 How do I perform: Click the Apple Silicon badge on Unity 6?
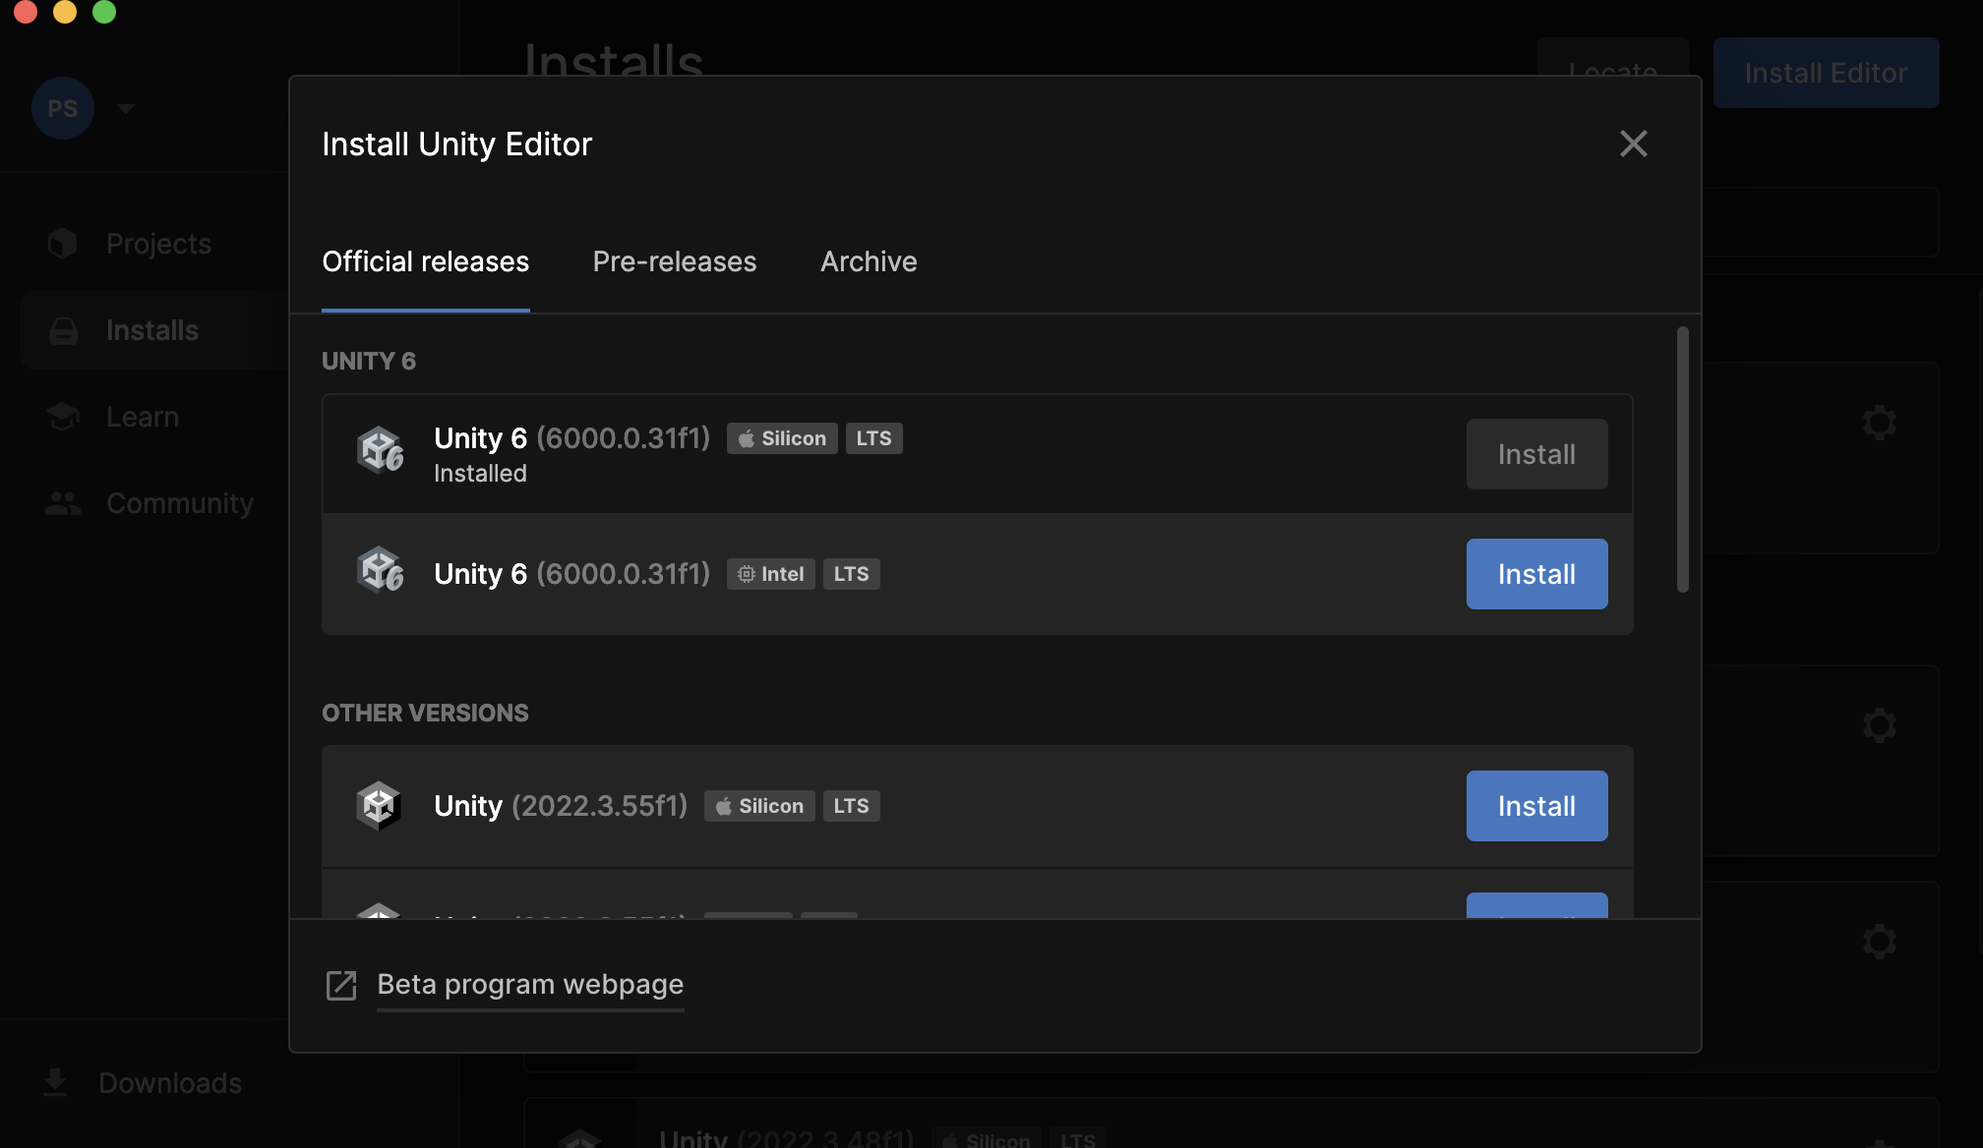[782, 438]
